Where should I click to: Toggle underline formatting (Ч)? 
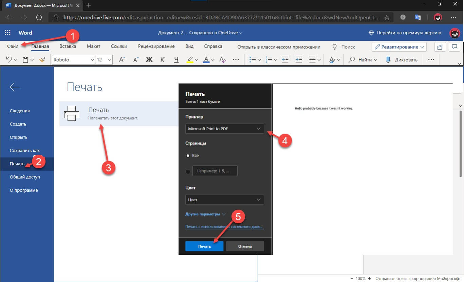tap(176, 60)
